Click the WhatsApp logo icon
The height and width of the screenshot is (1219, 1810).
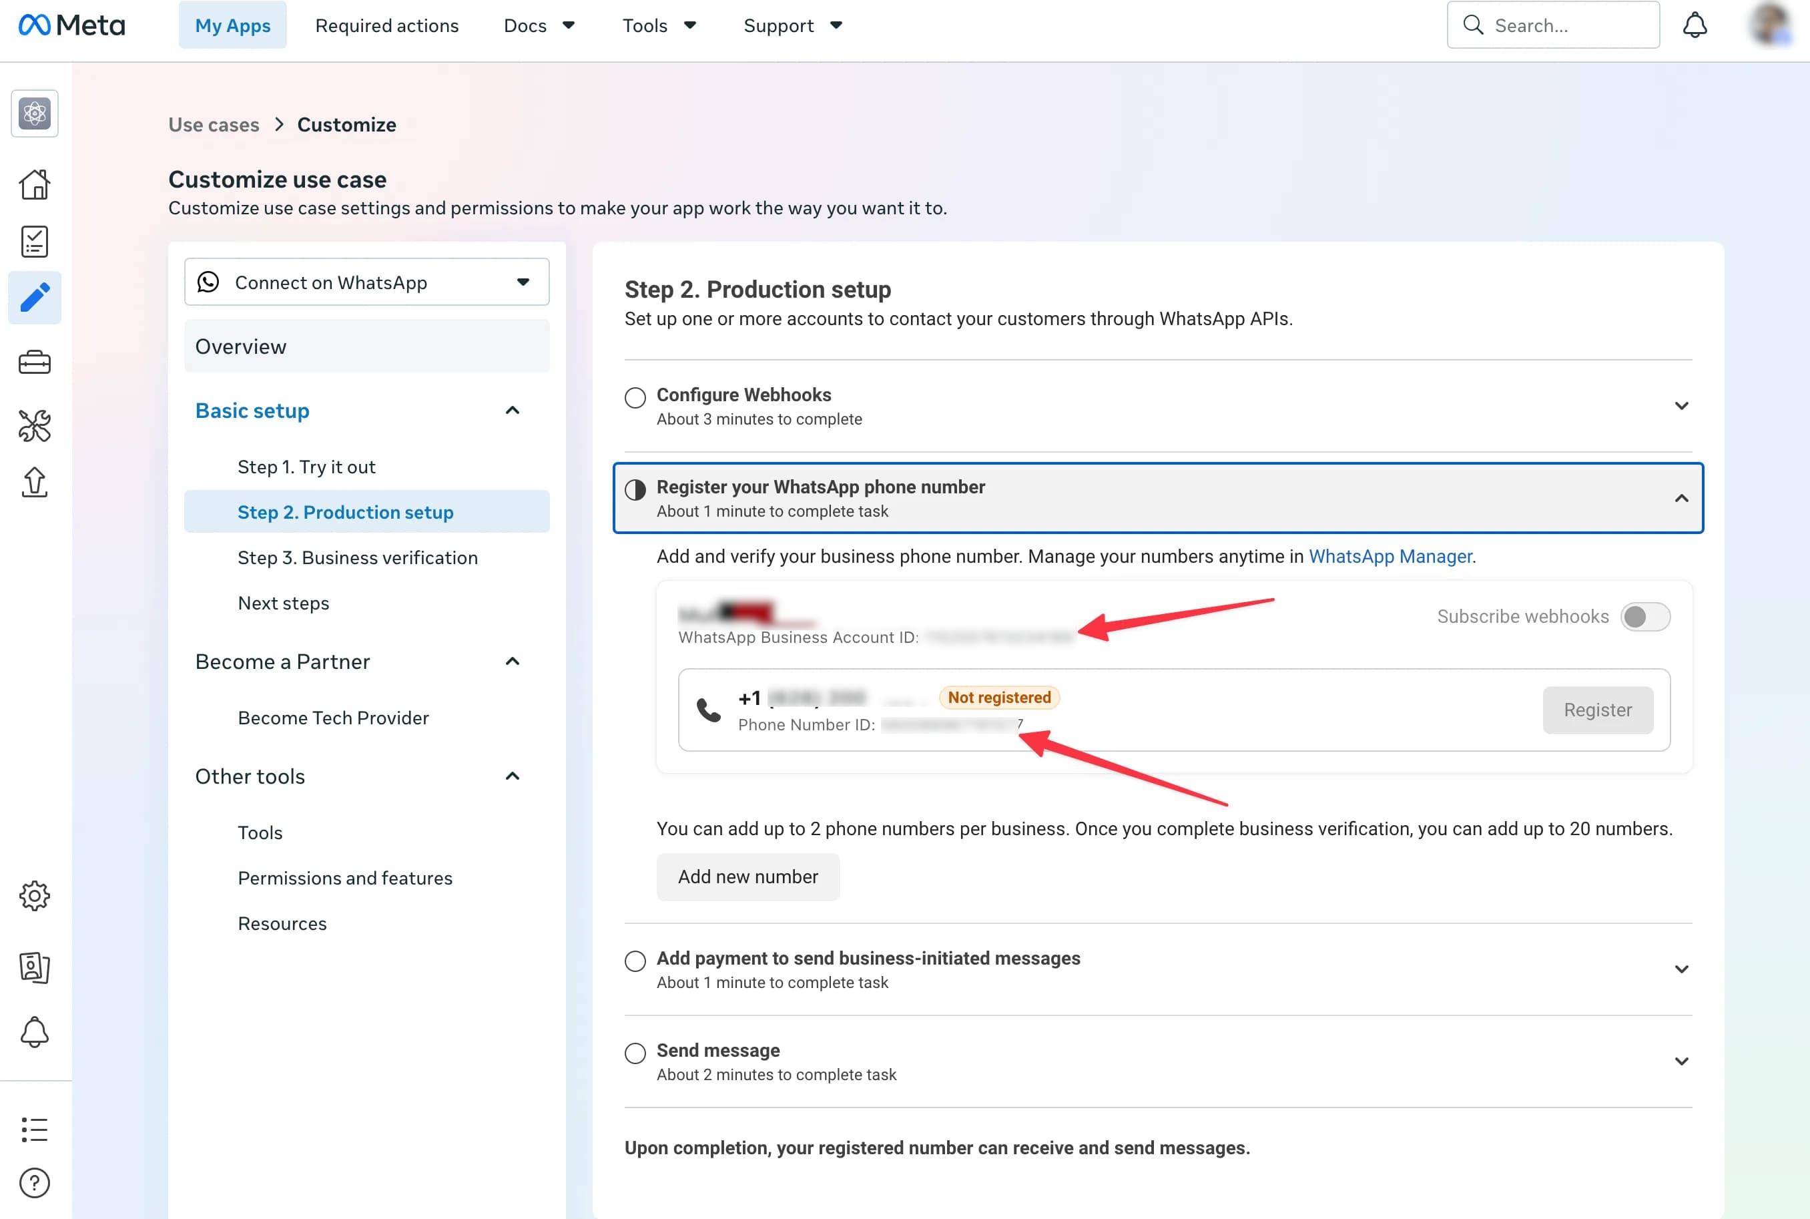[x=208, y=282]
